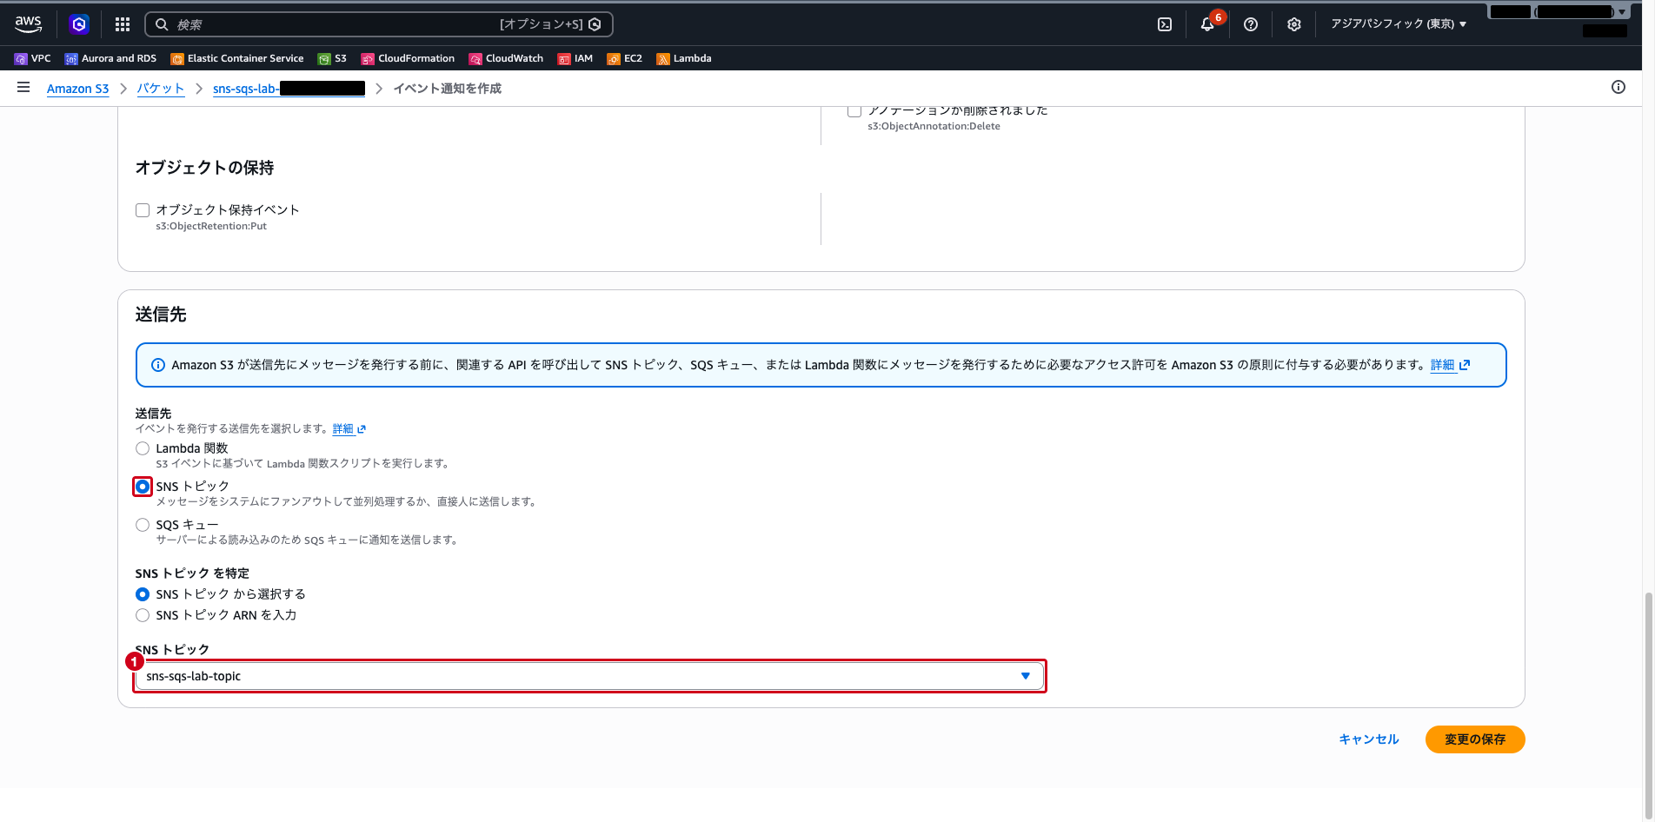Open the account menu dropdown arrow
Image resolution: width=1655 pixels, height=822 pixels.
(1622, 12)
